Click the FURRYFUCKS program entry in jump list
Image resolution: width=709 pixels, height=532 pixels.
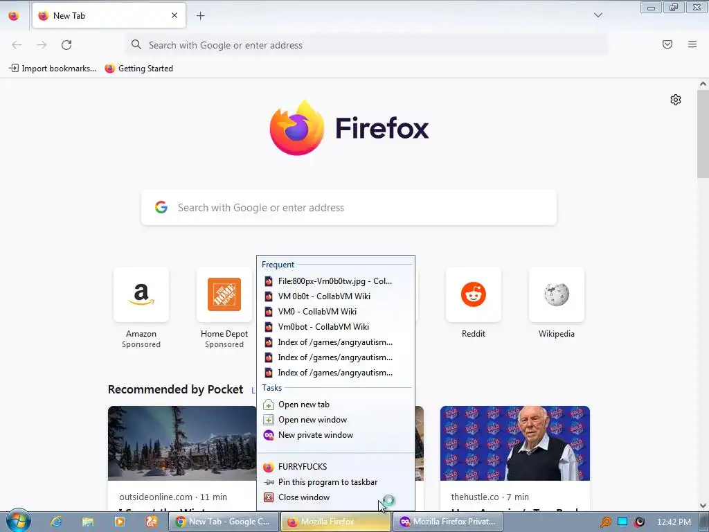[x=336, y=467]
